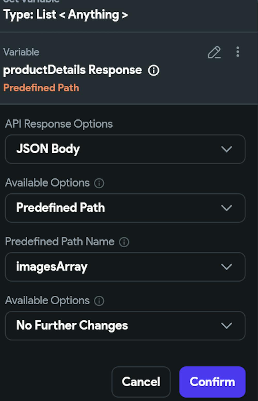Expand the Predefined Path dropdown field
The height and width of the screenshot is (401, 258).
[125, 208]
